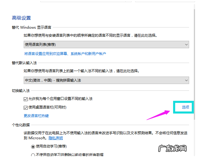The height and width of the screenshot is (157, 198).
Task: Click the 个性化数据 section label
Action: (21, 125)
